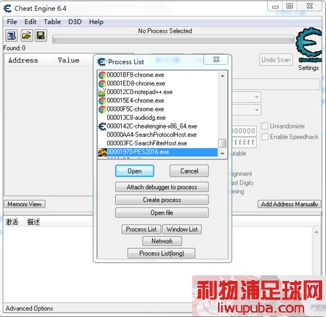Viewport: 326px width, 317px height.
Task: Click chrome icon beside 00001ED8-chrome.exe
Action: [x=102, y=83]
